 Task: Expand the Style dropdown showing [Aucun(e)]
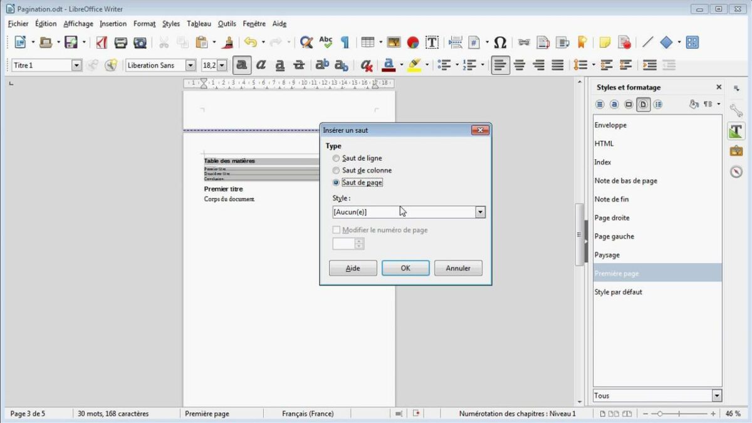click(480, 212)
